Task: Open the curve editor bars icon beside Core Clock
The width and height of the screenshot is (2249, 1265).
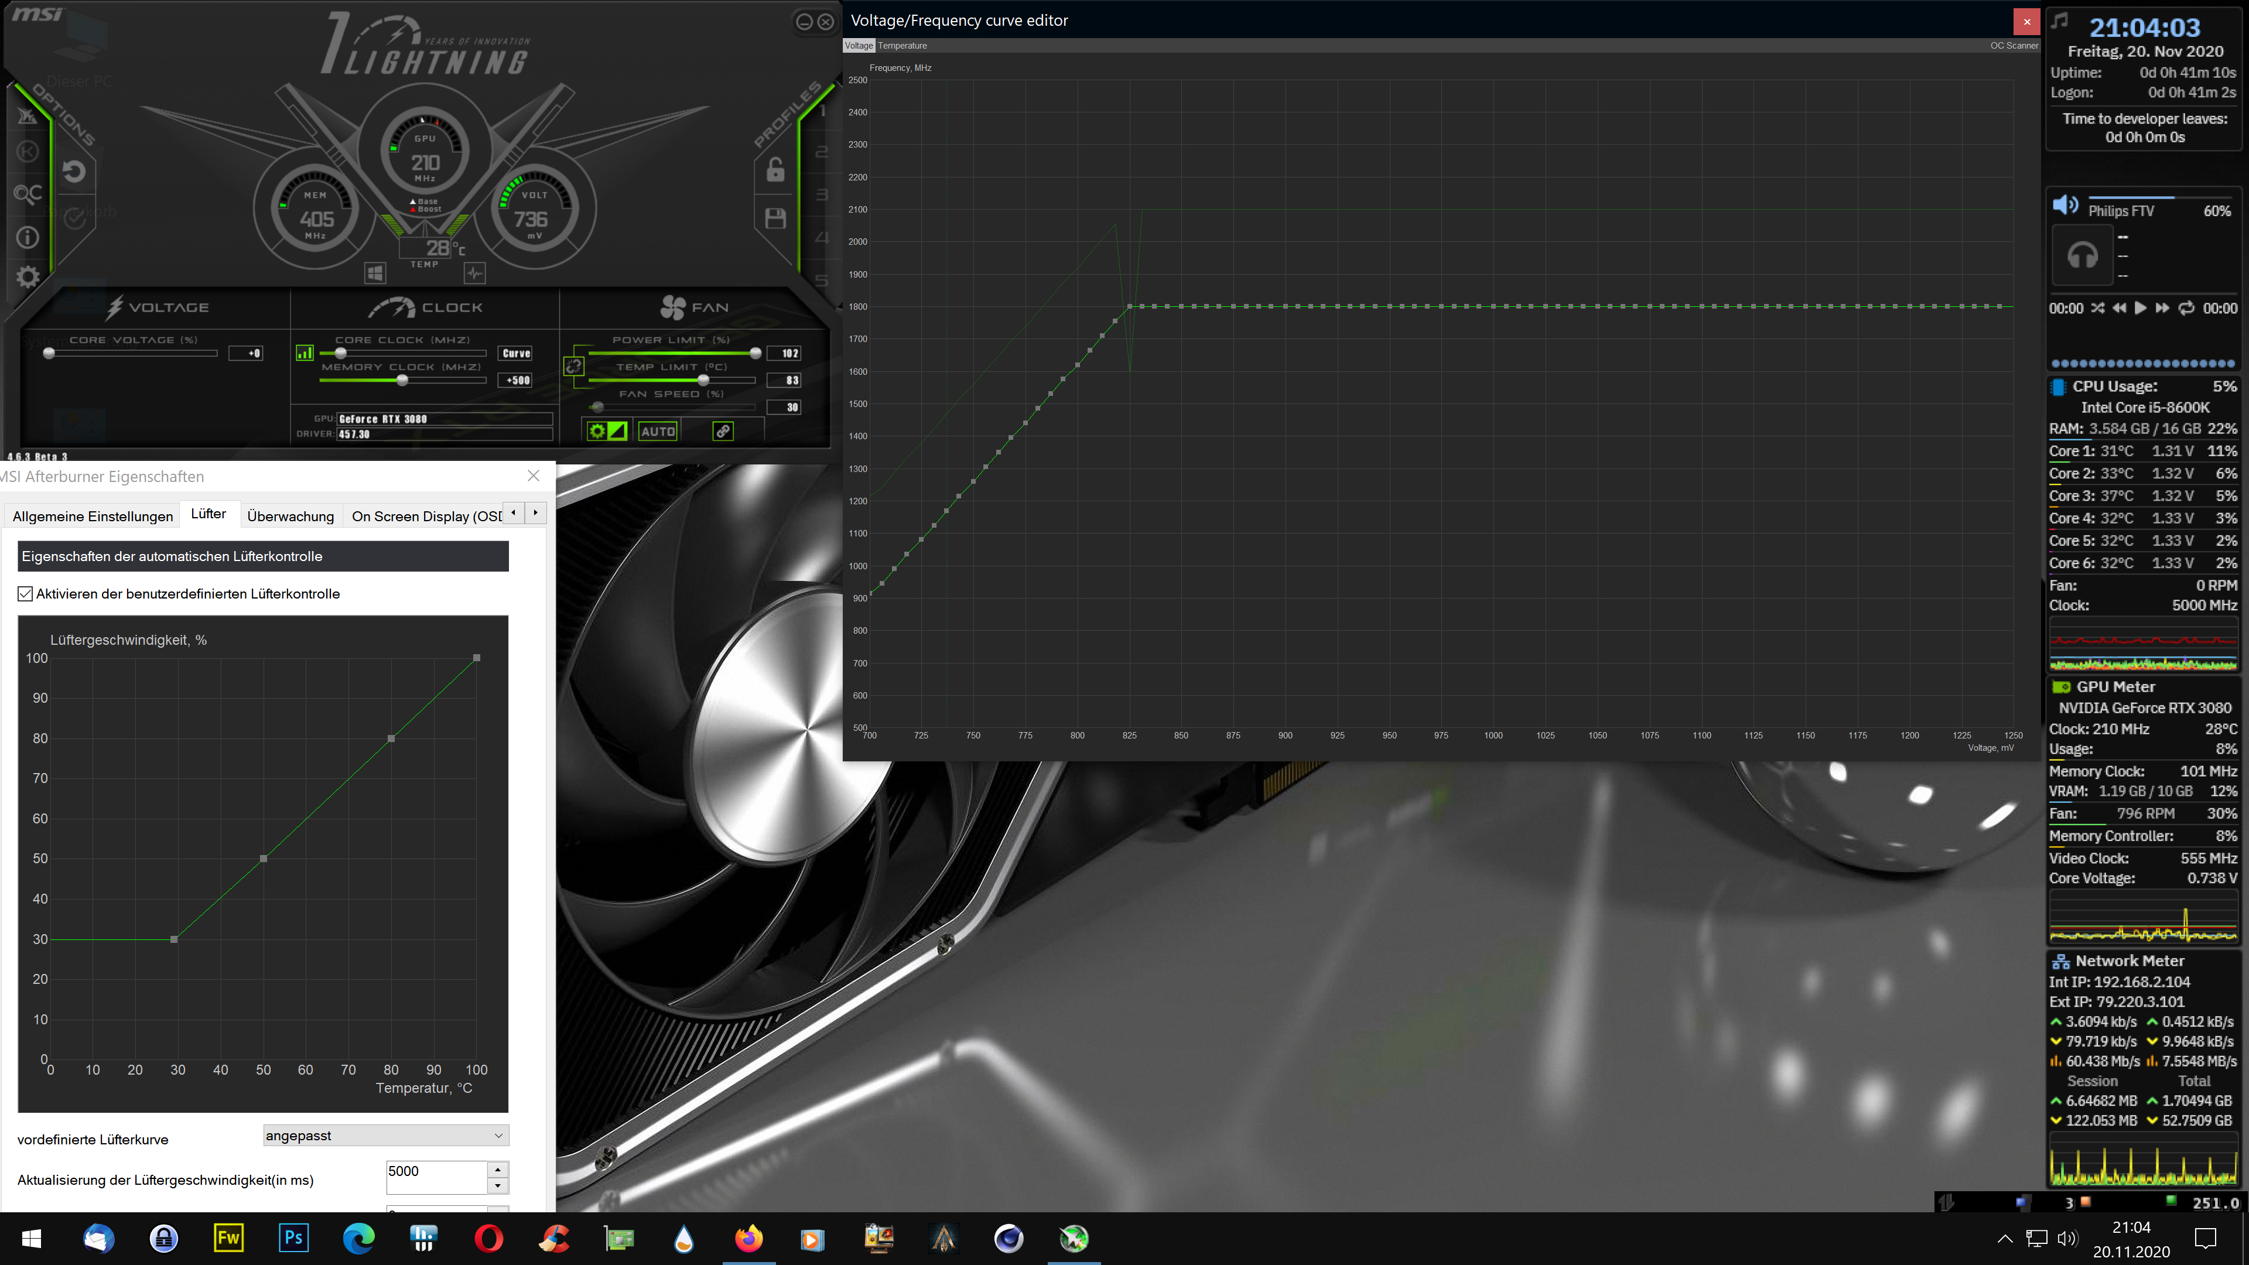Action: click(305, 353)
